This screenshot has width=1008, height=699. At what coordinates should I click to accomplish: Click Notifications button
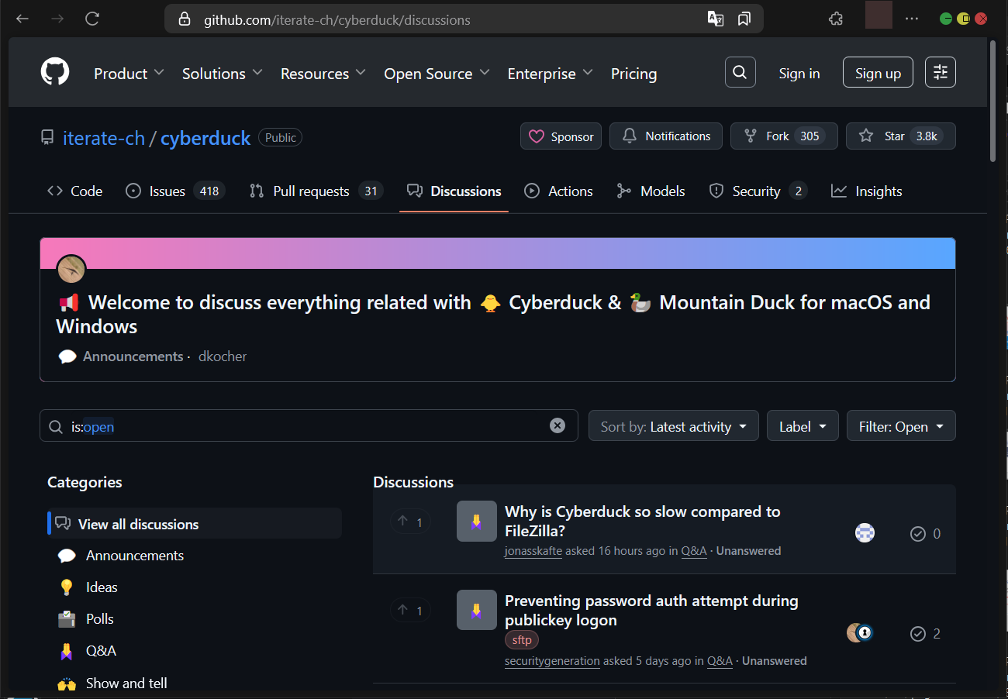[665, 136]
